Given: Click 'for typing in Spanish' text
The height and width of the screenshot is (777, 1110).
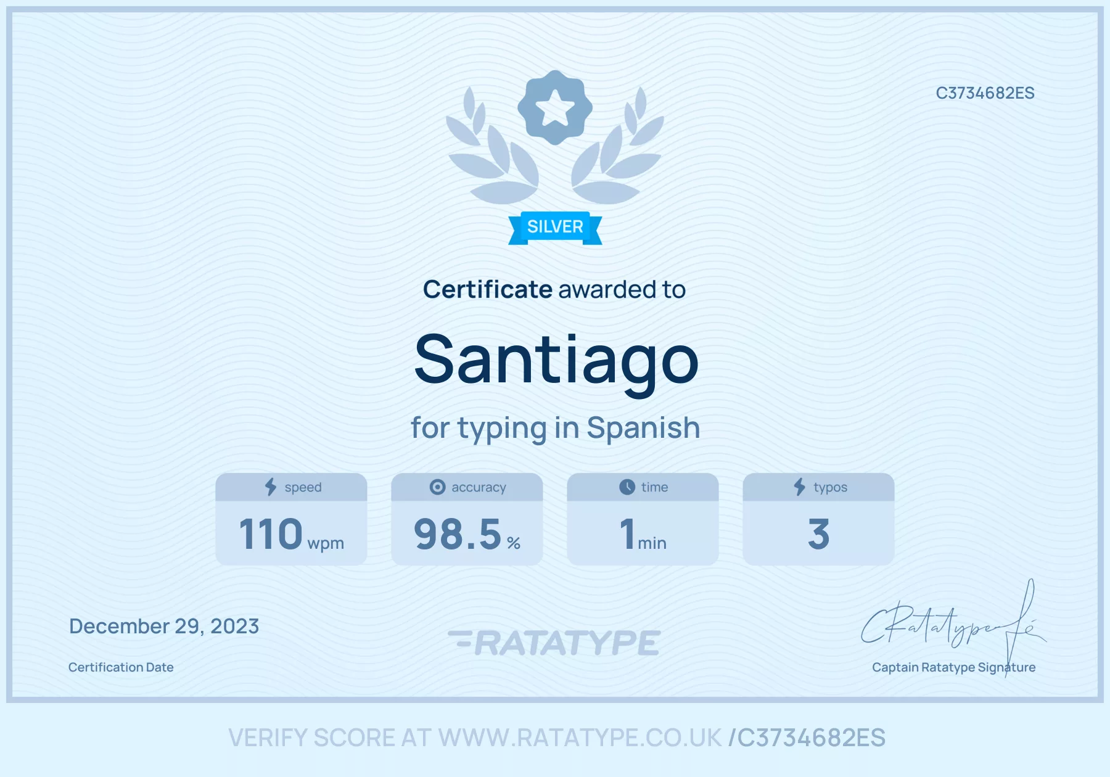Looking at the screenshot, I should click(x=555, y=428).
